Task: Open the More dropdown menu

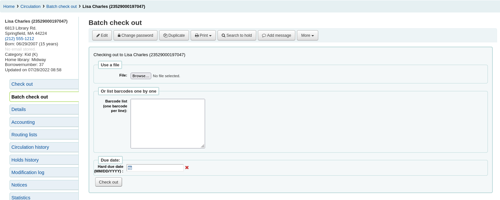Action: (307, 35)
